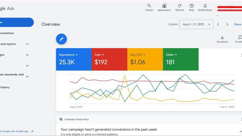Click the Download icon
242x136 pixels.
pos(222,37)
